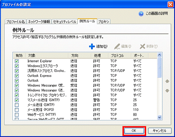Uncheck the Outlook rule checkbox
Image resolution: width=175 pixels, height=137 pixels.
point(17,81)
